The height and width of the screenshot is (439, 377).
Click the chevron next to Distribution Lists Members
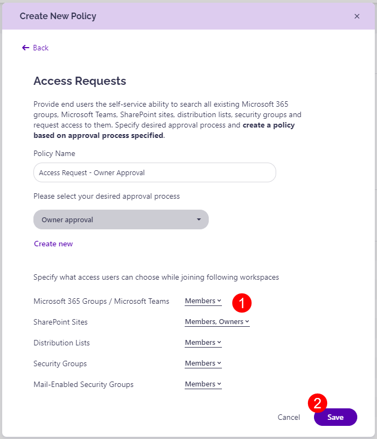coord(219,342)
